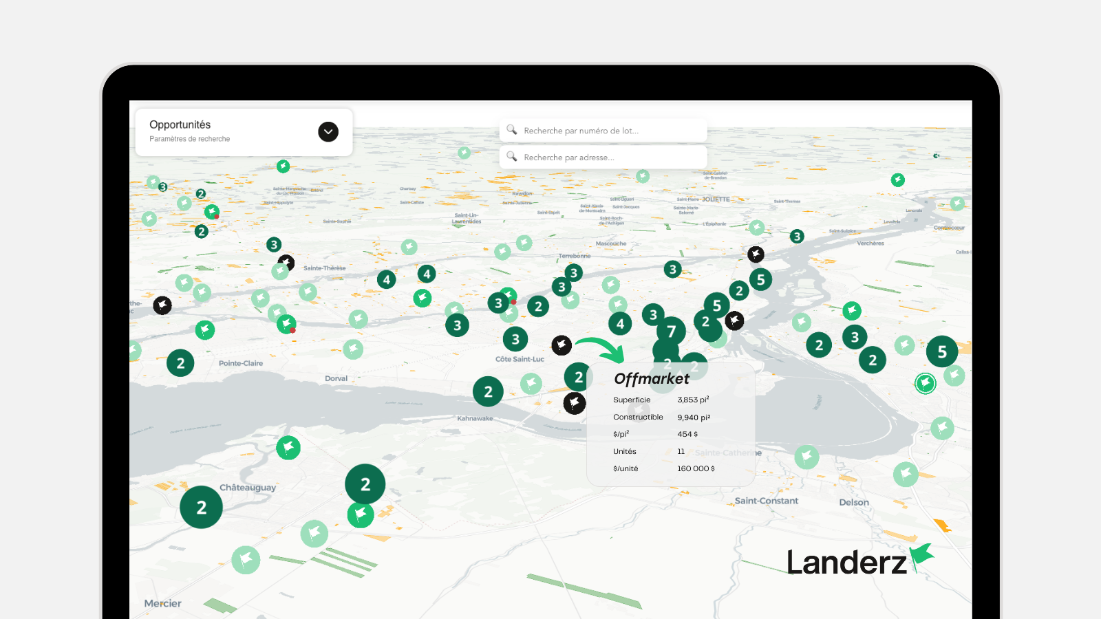
Task: Open the 2 cluster above Kahnawake label
Action: coord(488,391)
